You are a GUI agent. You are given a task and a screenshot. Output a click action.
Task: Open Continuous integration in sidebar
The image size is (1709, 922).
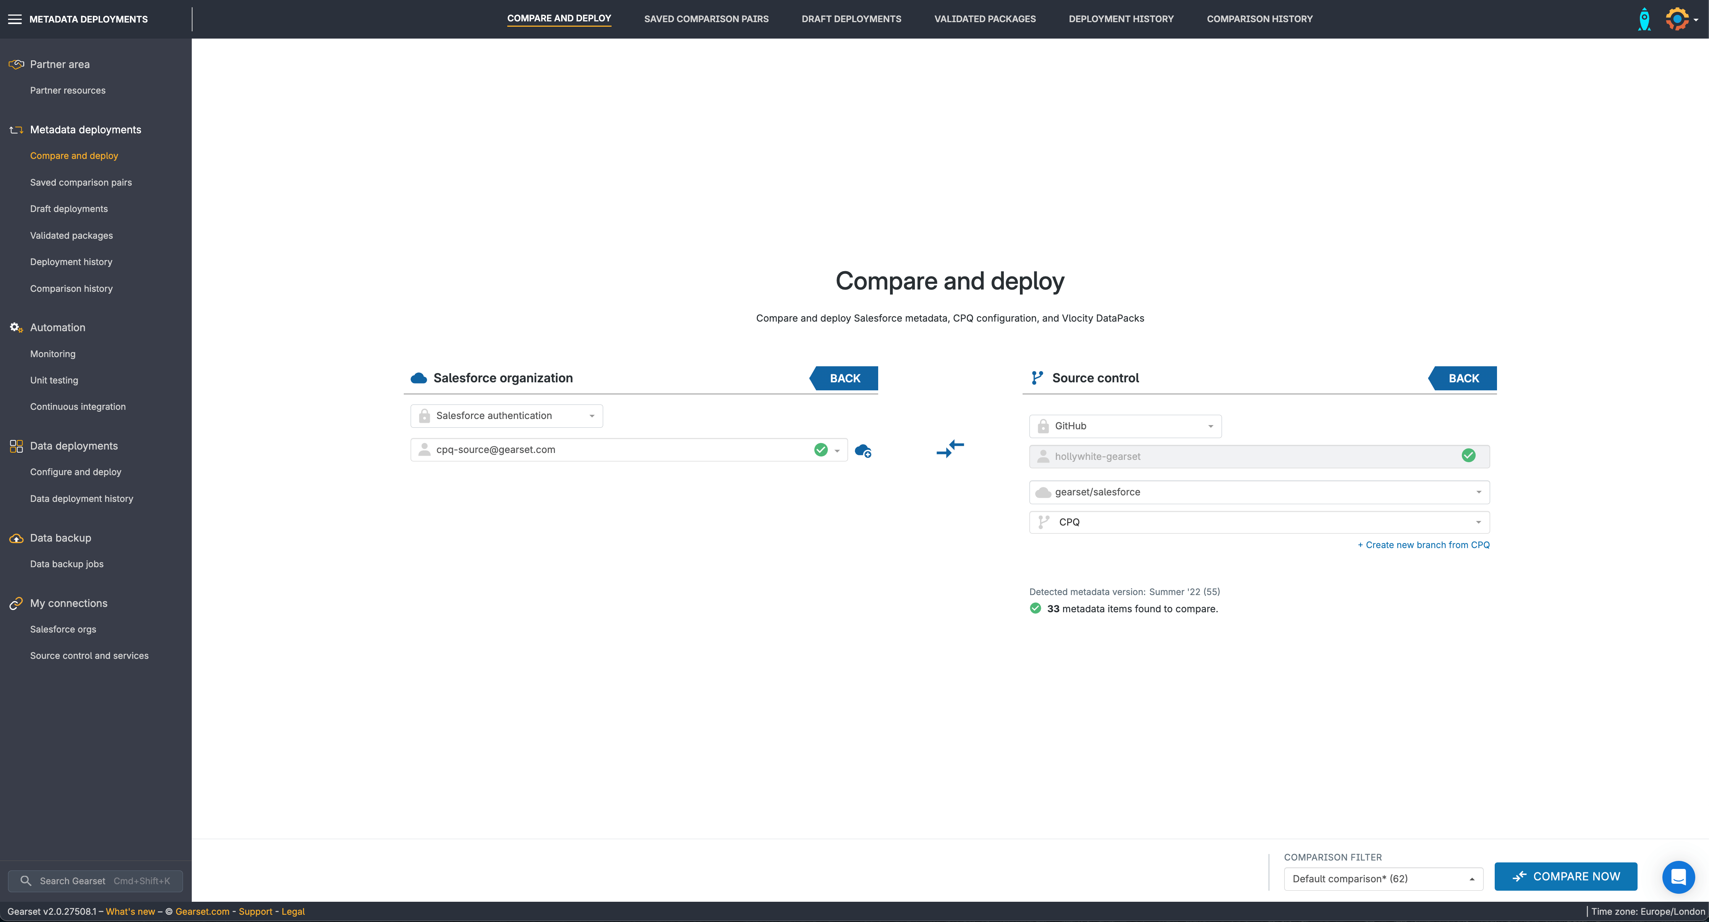click(78, 407)
